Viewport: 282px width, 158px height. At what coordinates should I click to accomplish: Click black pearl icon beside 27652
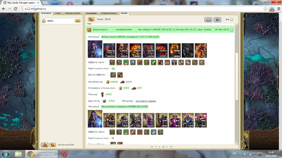pyautogui.click(x=104, y=101)
